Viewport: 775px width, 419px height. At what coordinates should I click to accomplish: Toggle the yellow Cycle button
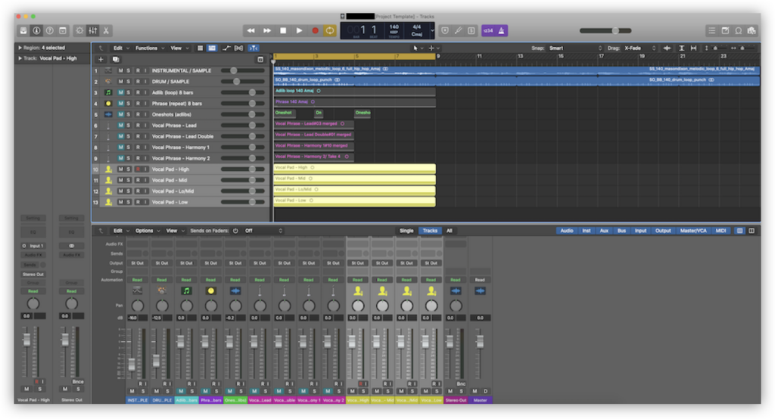click(x=330, y=31)
